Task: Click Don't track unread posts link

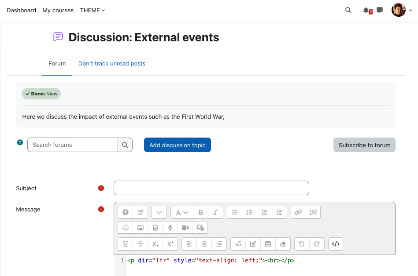Action: click(112, 64)
